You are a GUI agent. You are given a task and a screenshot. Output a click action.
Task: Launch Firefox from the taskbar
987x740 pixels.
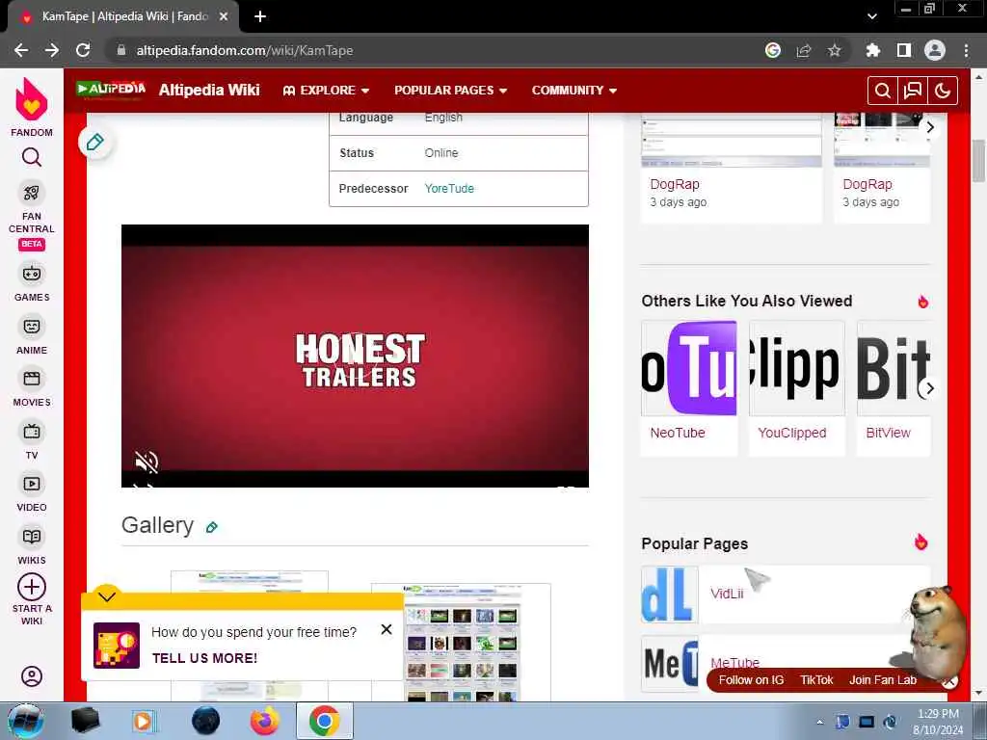[265, 721]
